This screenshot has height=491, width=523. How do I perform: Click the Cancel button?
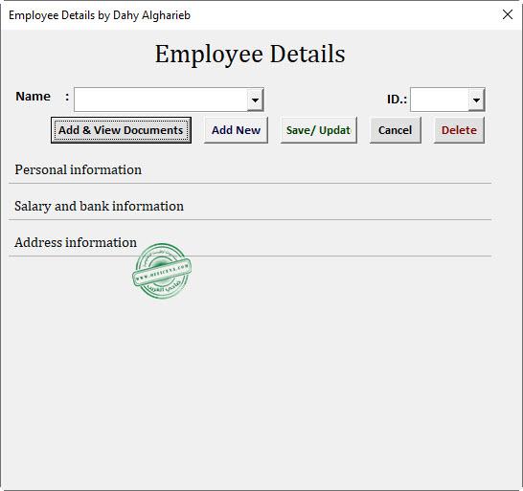396,130
